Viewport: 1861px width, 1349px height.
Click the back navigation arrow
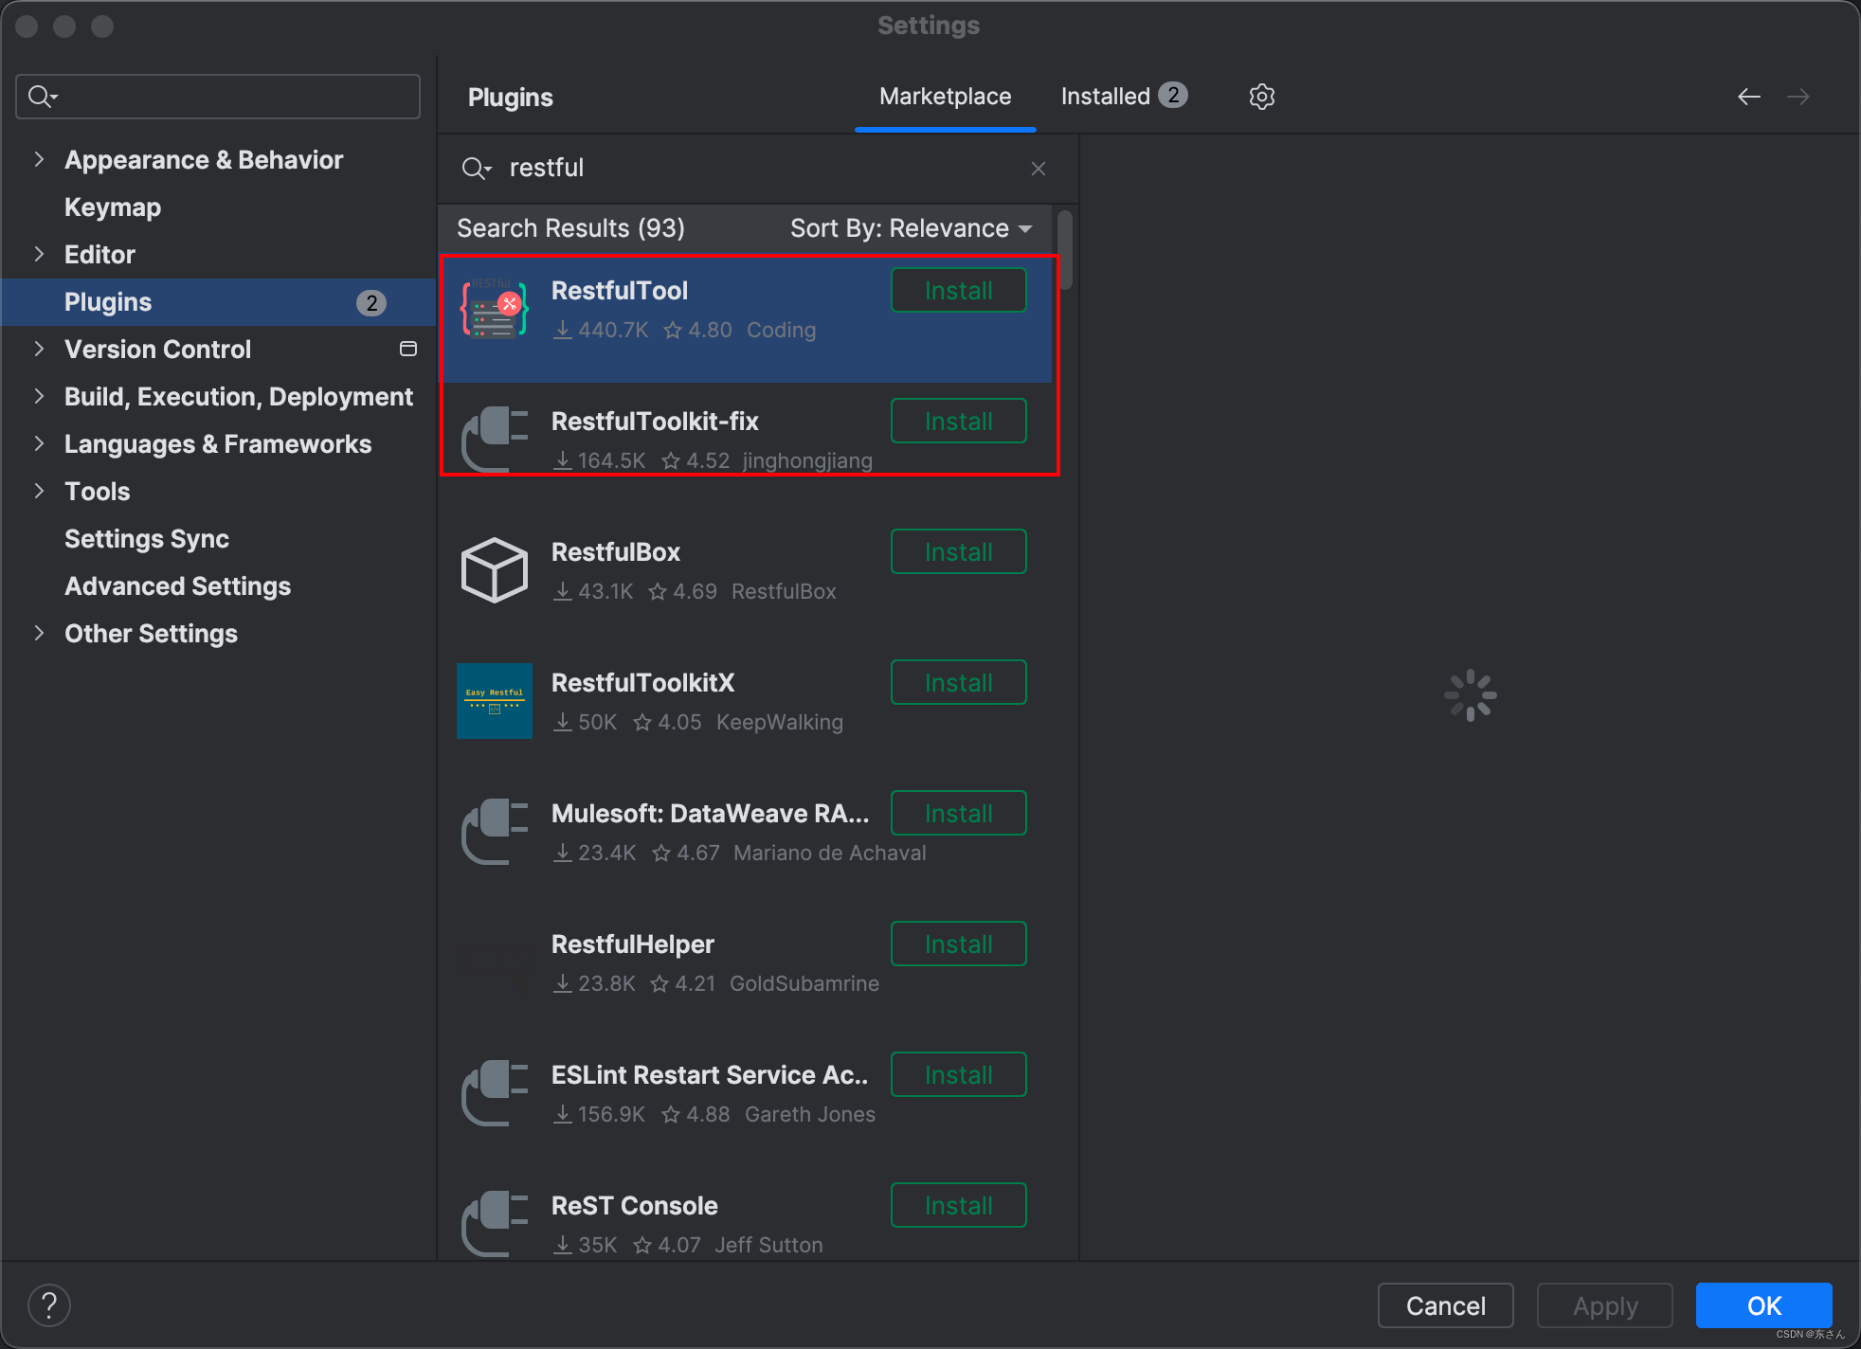coord(1748,97)
